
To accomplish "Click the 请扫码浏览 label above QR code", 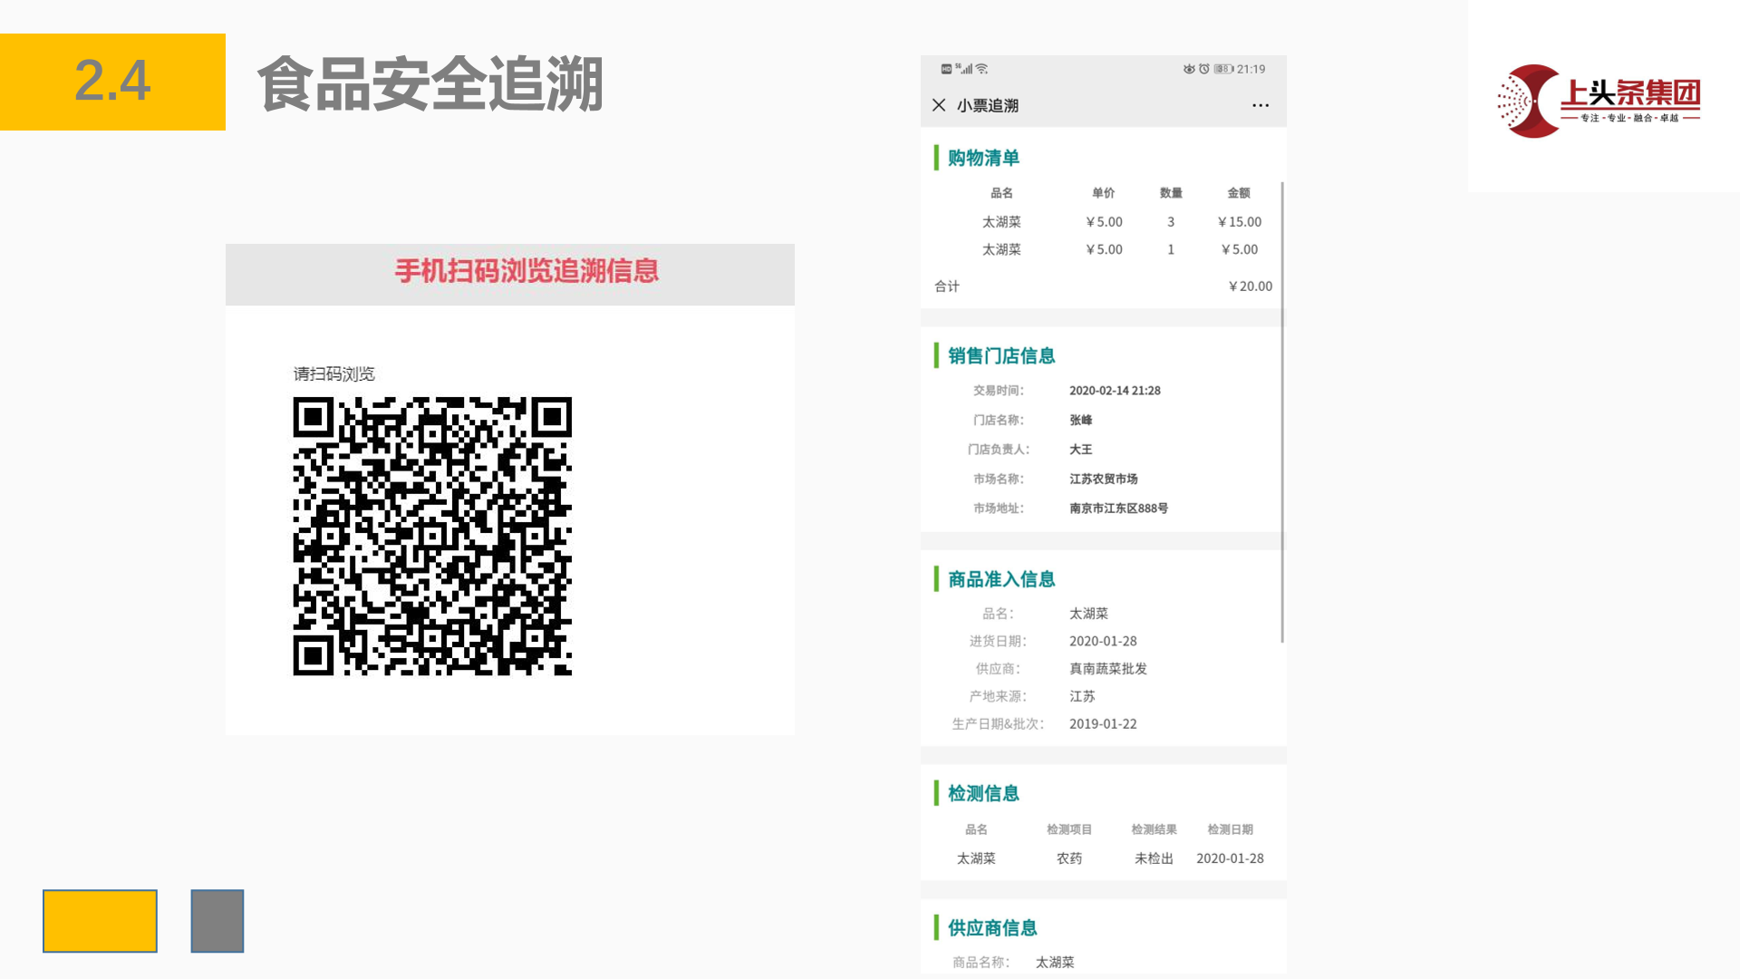I will coord(333,373).
